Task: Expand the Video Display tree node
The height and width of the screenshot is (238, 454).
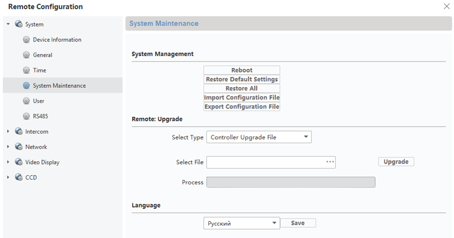Action: tap(8, 163)
